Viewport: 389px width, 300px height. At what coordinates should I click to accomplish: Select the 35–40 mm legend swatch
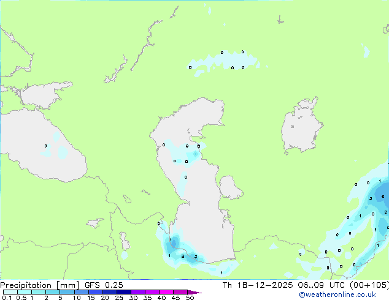click(152, 292)
